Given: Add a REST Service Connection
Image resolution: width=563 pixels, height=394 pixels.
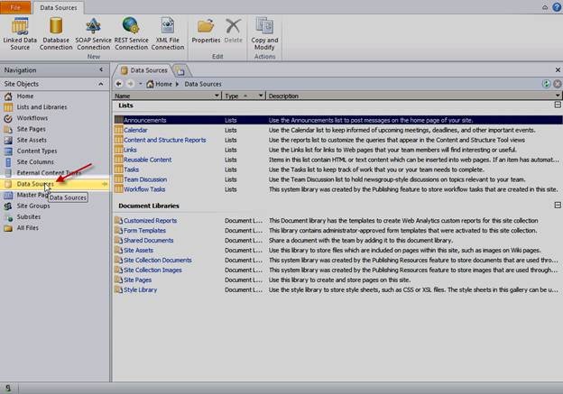Looking at the screenshot, I should 131,33.
